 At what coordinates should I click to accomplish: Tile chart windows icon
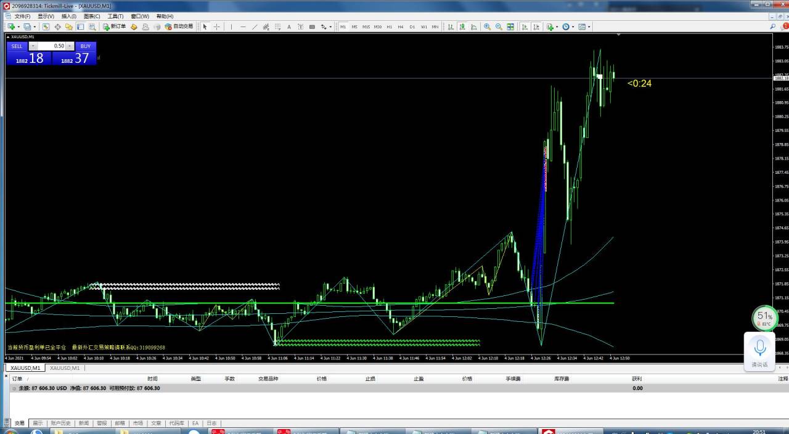[x=510, y=27]
